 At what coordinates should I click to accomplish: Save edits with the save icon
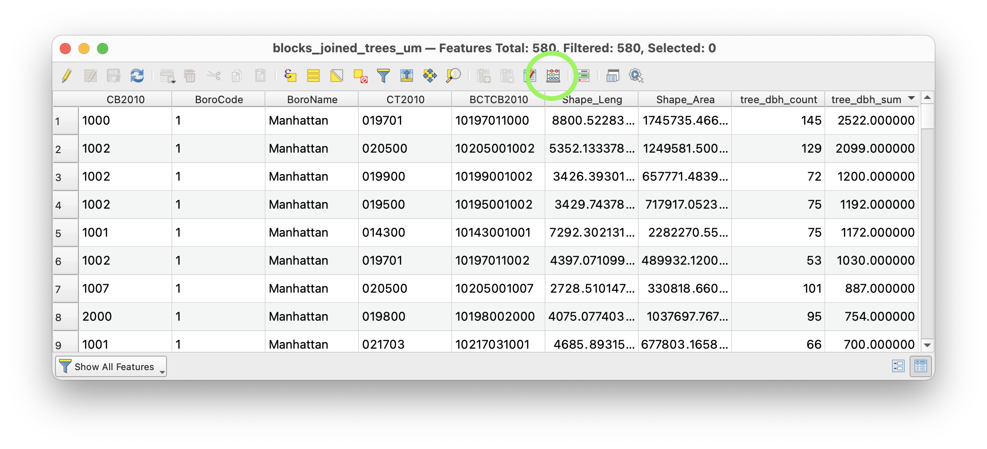(x=114, y=76)
